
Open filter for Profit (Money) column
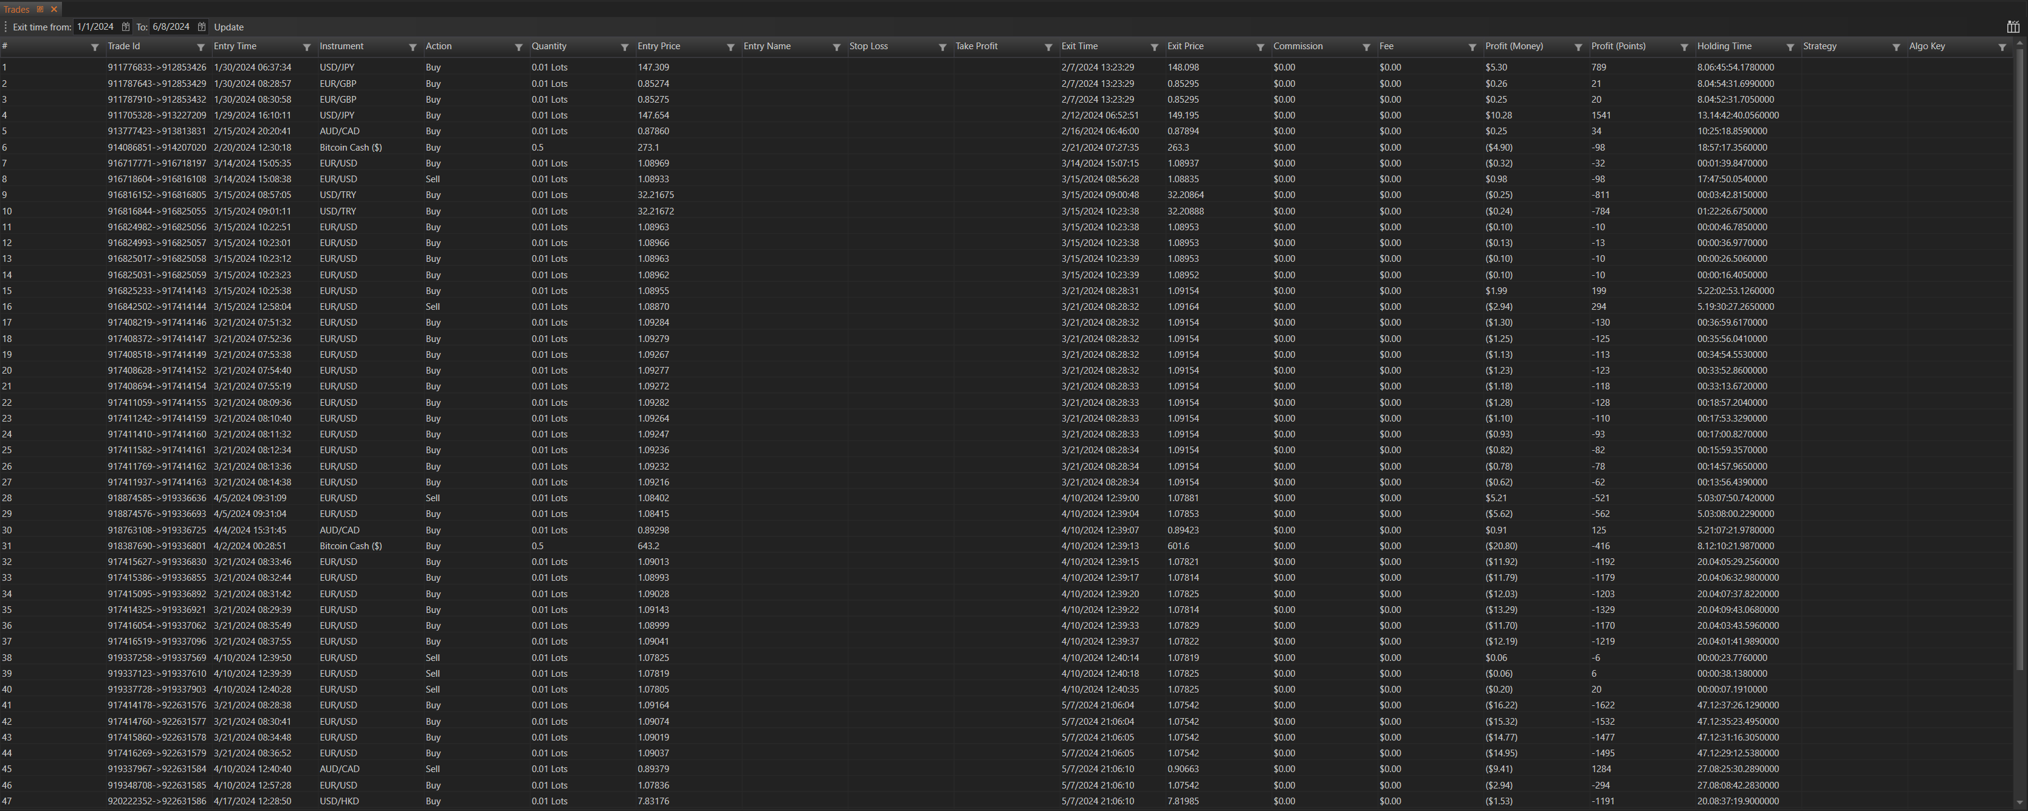[x=1578, y=47]
